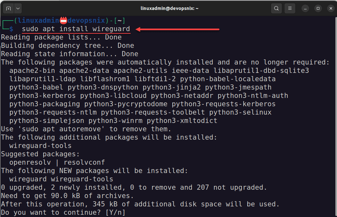Image resolution: width=337 pixels, height=217 pixels.
Task: Maximize the terminal window
Action: (318, 8)
